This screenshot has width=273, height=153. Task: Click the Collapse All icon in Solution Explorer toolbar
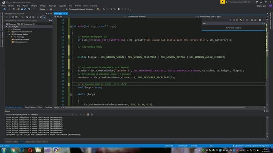[x=30, y=17]
